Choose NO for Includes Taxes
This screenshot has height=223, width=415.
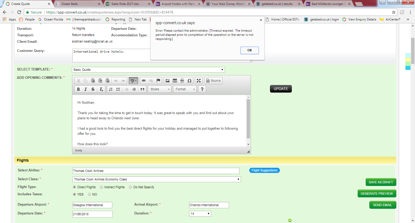click(89, 194)
